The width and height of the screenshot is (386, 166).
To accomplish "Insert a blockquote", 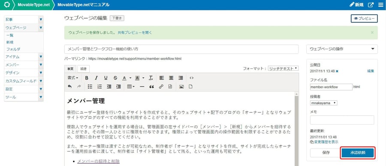I will [152, 87].
